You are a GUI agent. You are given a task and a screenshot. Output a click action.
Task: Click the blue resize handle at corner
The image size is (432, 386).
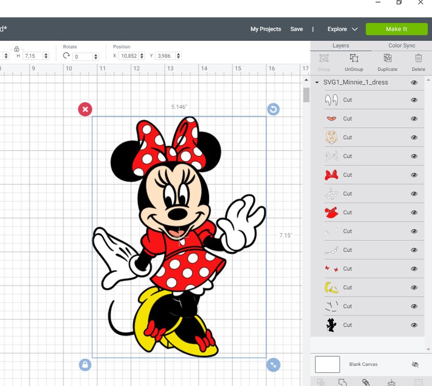pos(273,365)
